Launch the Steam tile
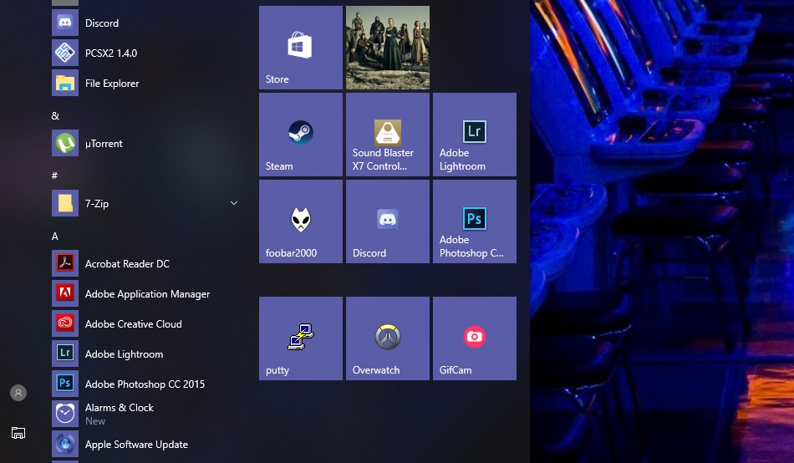This screenshot has height=463, width=794. pyautogui.click(x=301, y=135)
